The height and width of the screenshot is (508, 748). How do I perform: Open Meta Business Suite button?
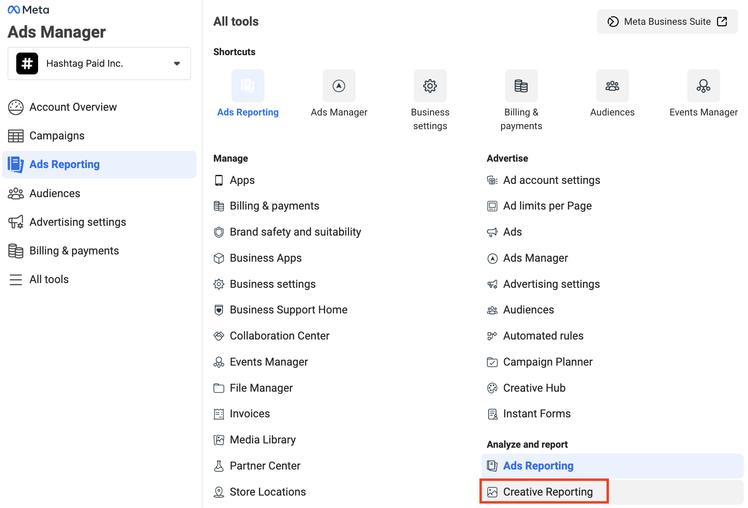(667, 21)
